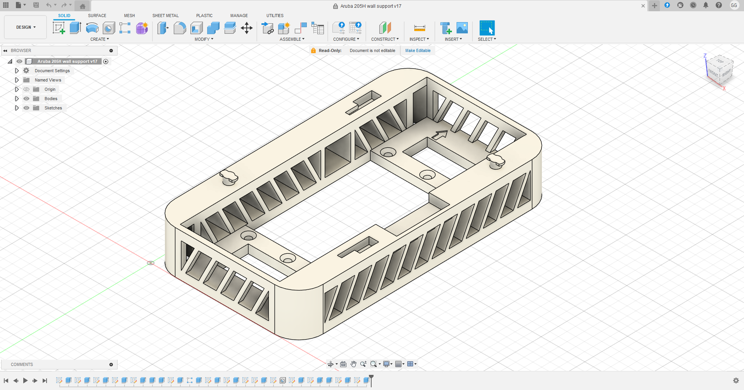
Task: Open the Design workspace dropdown
Action: point(26,27)
